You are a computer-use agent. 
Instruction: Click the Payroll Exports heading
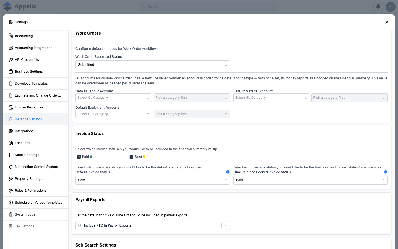click(x=90, y=200)
